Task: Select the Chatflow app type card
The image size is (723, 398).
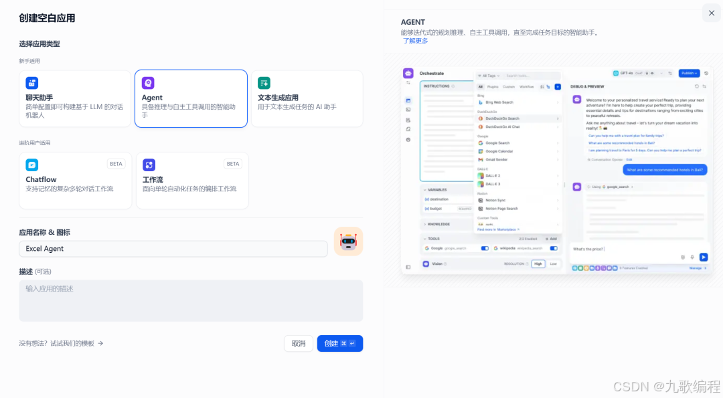Action: click(x=75, y=181)
